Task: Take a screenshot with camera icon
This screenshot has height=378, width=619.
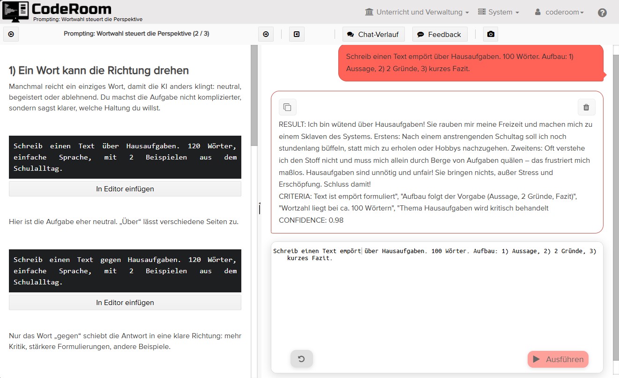Action: point(490,34)
